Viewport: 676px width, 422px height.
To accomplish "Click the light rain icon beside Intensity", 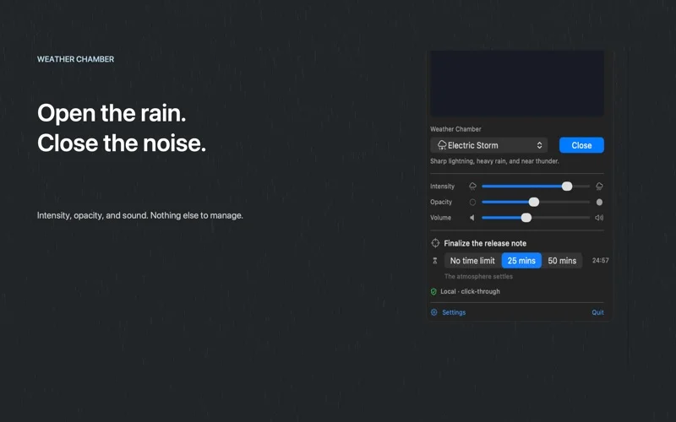I will point(472,186).
